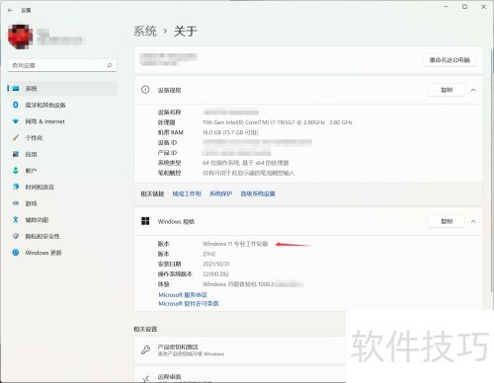
Task: Open 帐户 via its person icon
Action: tap(16, 171)
